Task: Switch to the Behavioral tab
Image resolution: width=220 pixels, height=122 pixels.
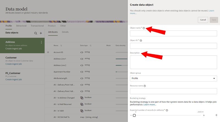Action: (21, 26)
